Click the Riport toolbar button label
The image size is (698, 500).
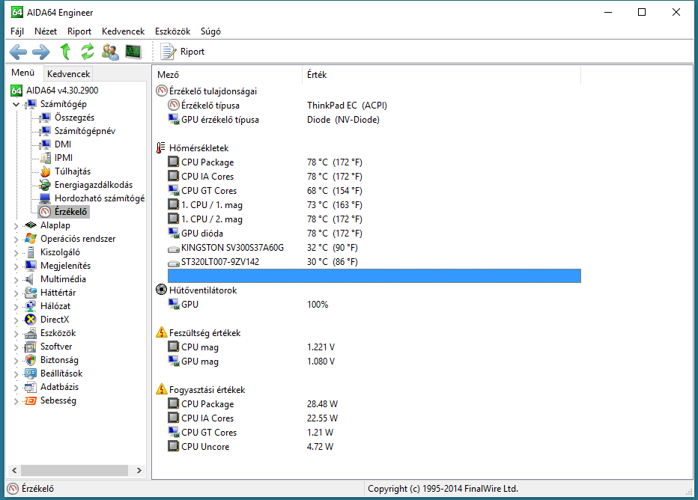192,52
